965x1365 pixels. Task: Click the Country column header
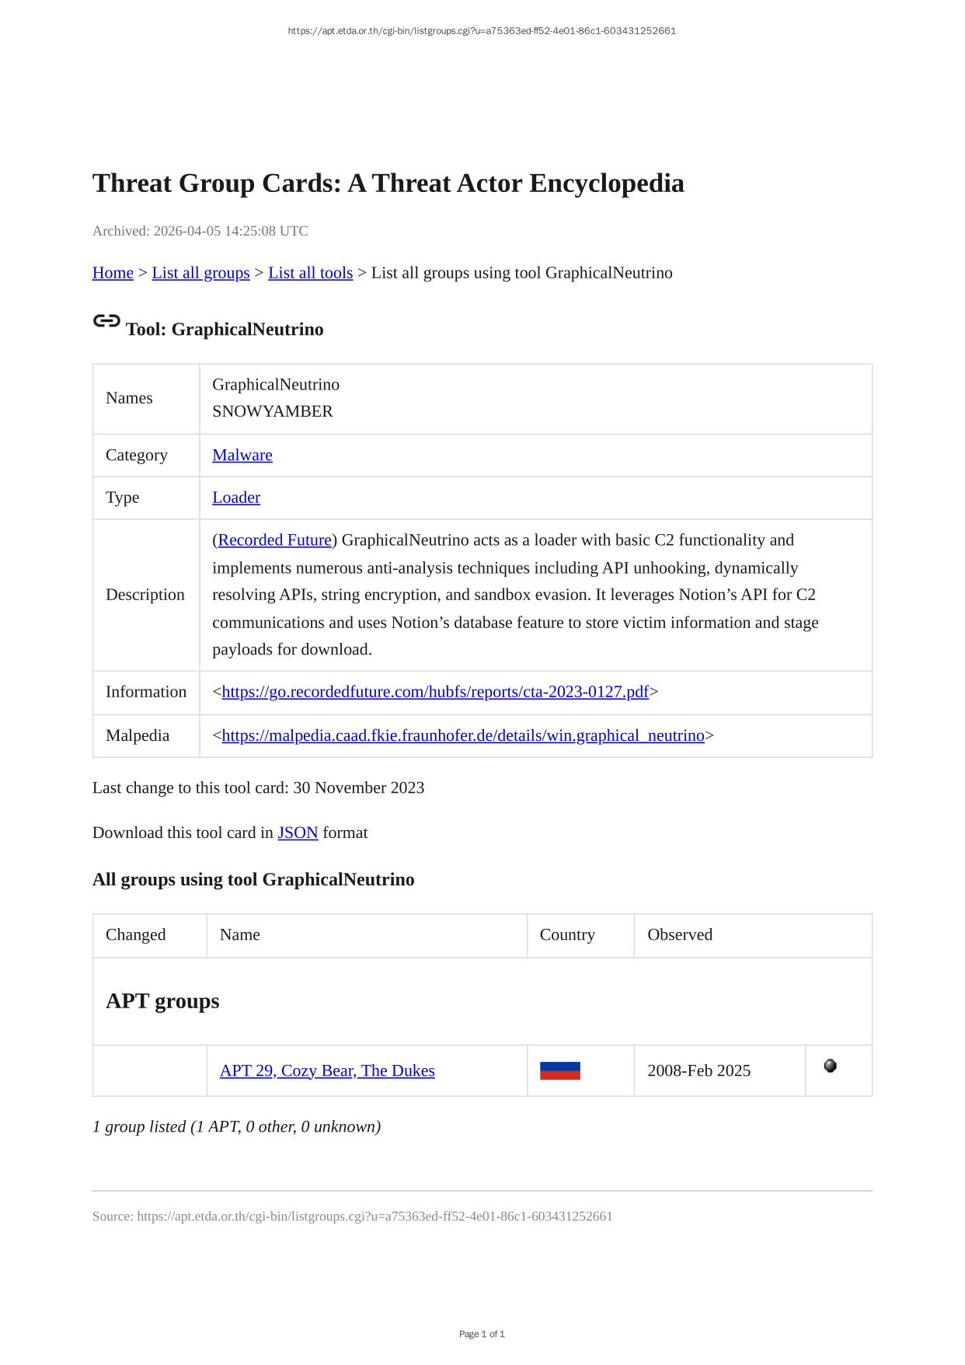[x=567, y=934]
